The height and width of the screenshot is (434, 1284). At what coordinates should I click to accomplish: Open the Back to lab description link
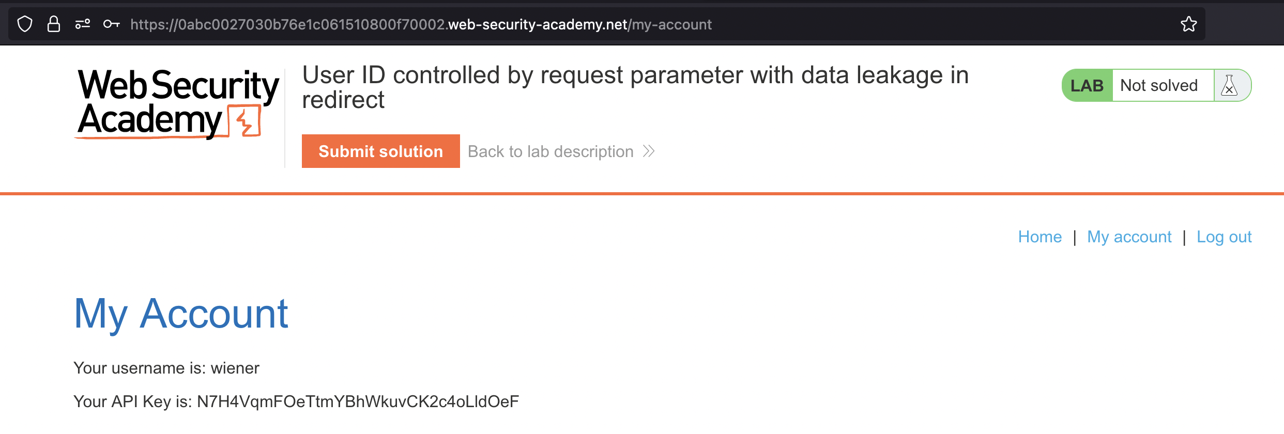tap(551, 151)
